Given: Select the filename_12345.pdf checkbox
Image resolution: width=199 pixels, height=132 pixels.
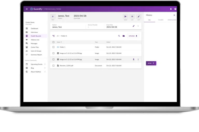Looking at the screenshot, I should tap(53, 65).
